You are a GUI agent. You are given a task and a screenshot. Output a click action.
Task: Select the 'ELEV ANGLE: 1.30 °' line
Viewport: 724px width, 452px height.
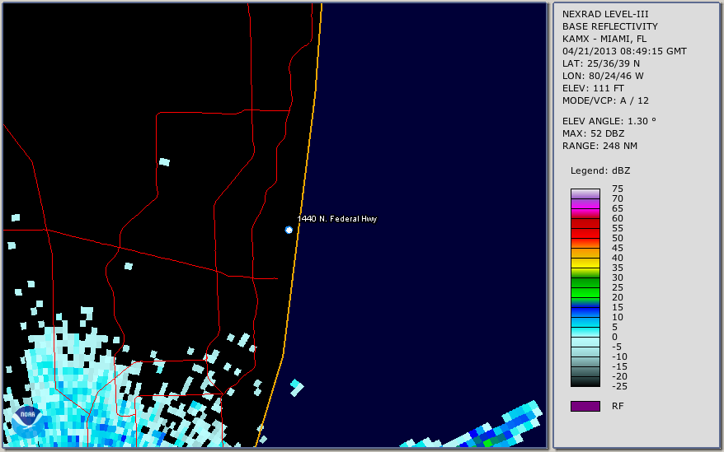pyautogui.click(x=609, y=121)
